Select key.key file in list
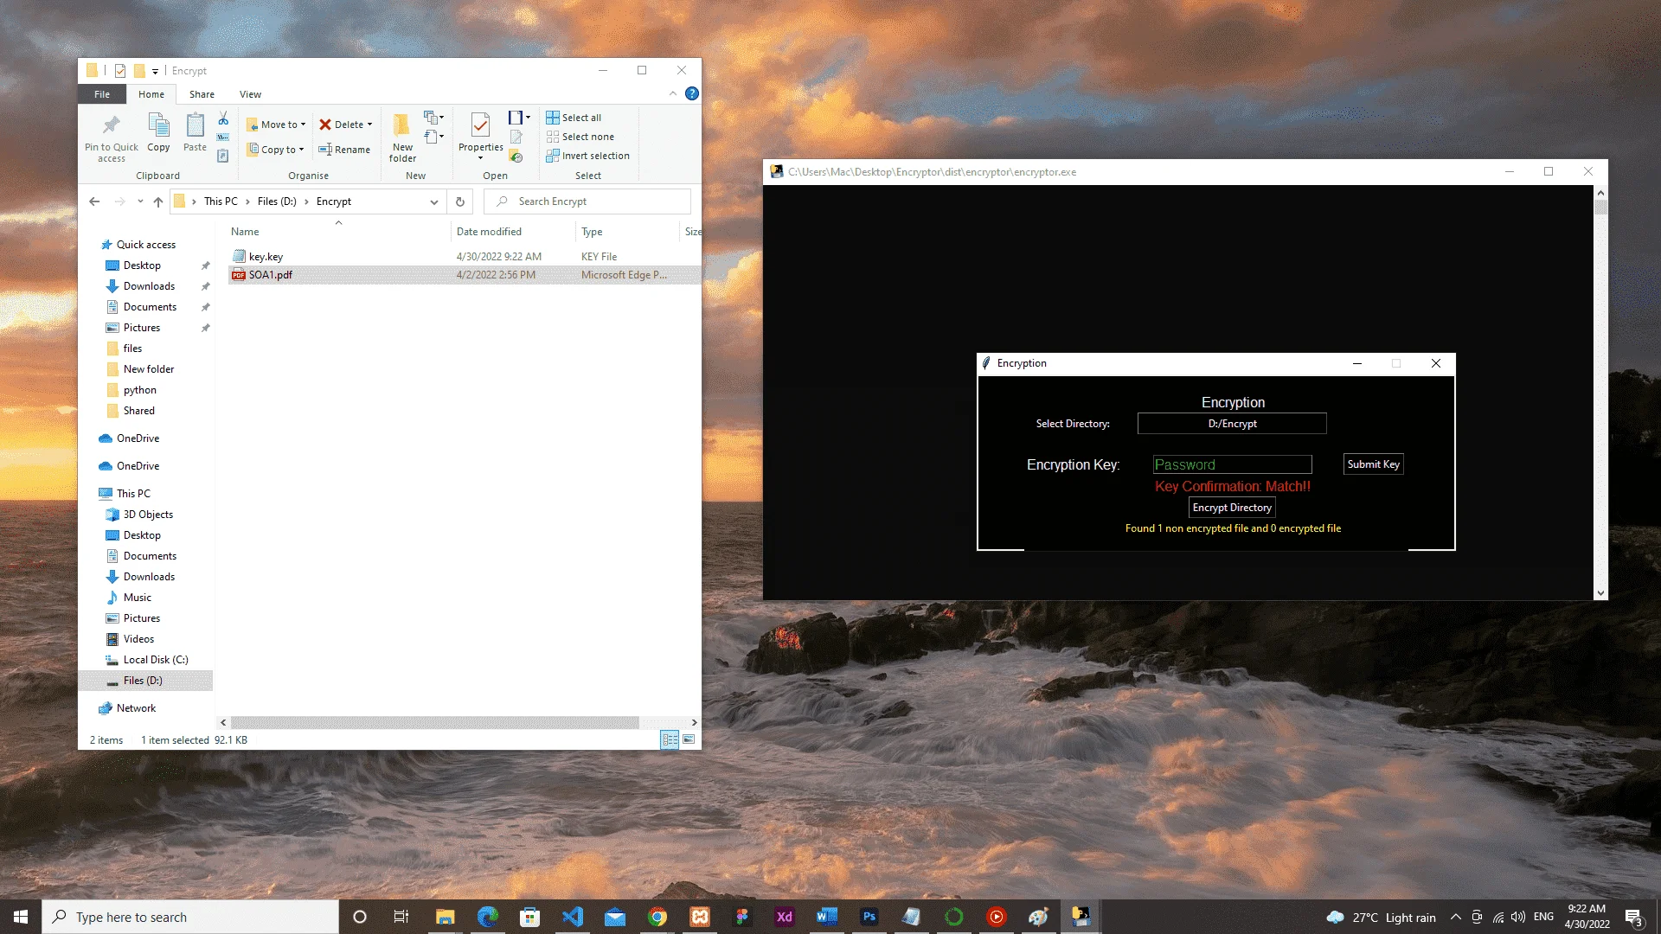The image size is (1661, 934). pyautogui.click(x=465, y=257)
